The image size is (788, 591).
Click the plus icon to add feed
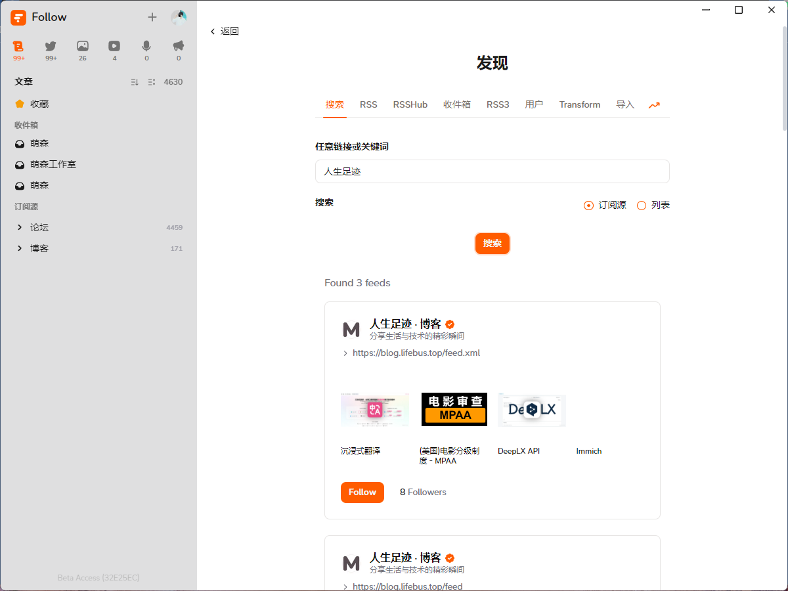pos(152,17)
